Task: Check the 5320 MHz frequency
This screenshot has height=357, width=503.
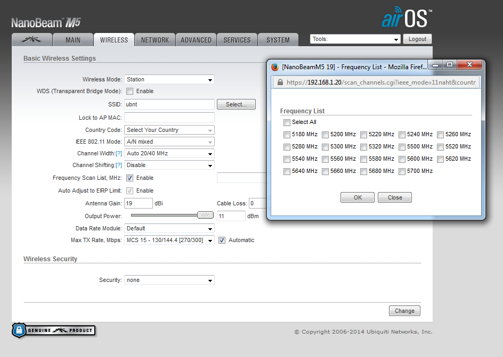Action: tap(363, 147)
